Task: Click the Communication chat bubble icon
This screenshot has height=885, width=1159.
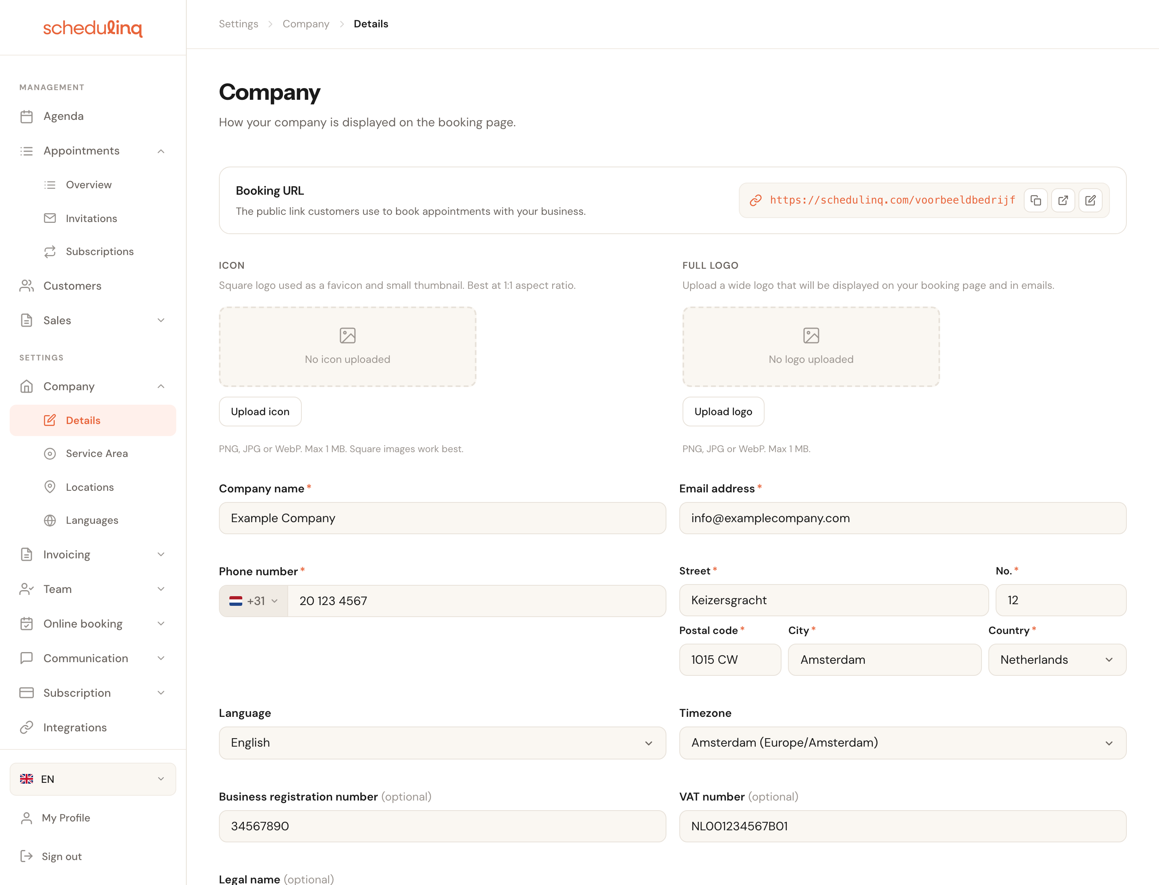Action: [26, 659]
